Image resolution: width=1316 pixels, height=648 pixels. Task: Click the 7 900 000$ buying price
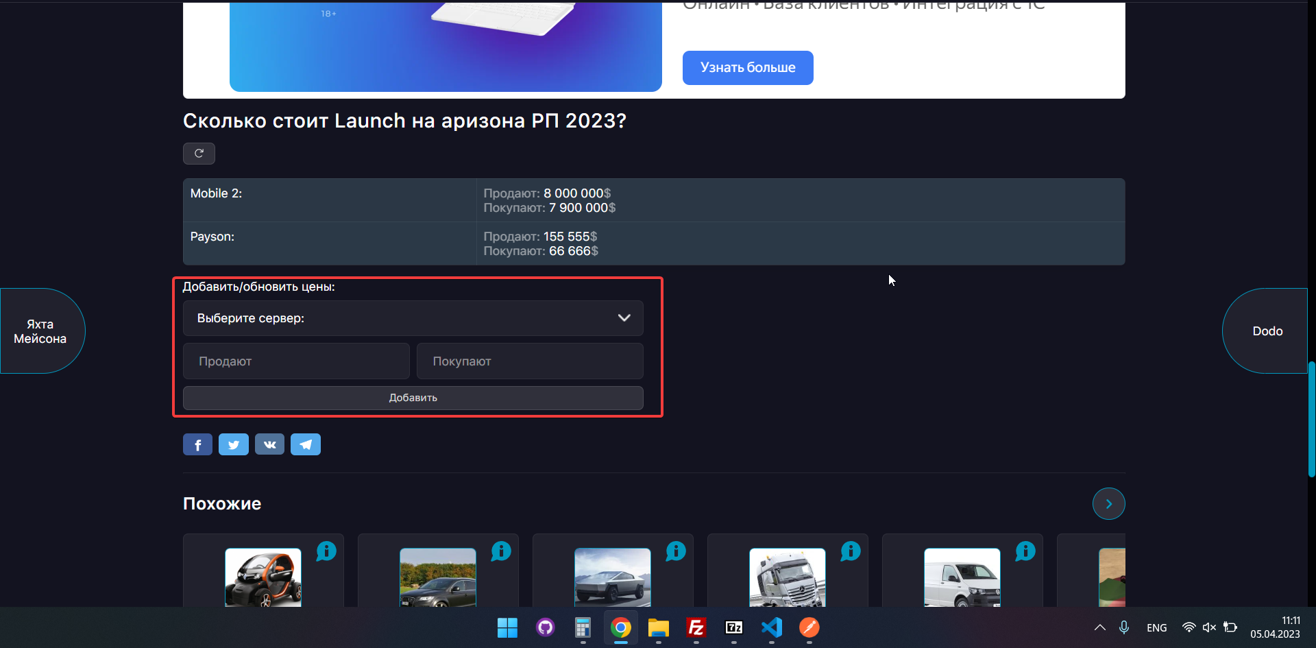pyautogui.click(x=583, y=208)
